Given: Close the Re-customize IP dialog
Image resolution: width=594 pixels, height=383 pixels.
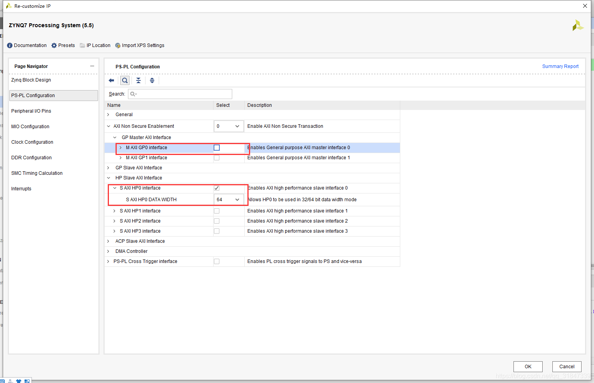Looking at the screenshot, I should tap(585, 6).
